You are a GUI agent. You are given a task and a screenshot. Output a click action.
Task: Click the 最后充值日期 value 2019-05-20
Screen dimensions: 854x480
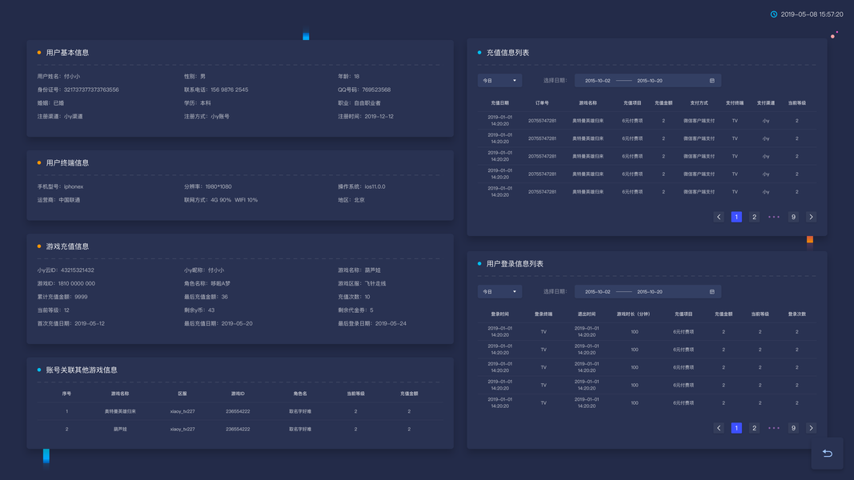click(237, 324)
